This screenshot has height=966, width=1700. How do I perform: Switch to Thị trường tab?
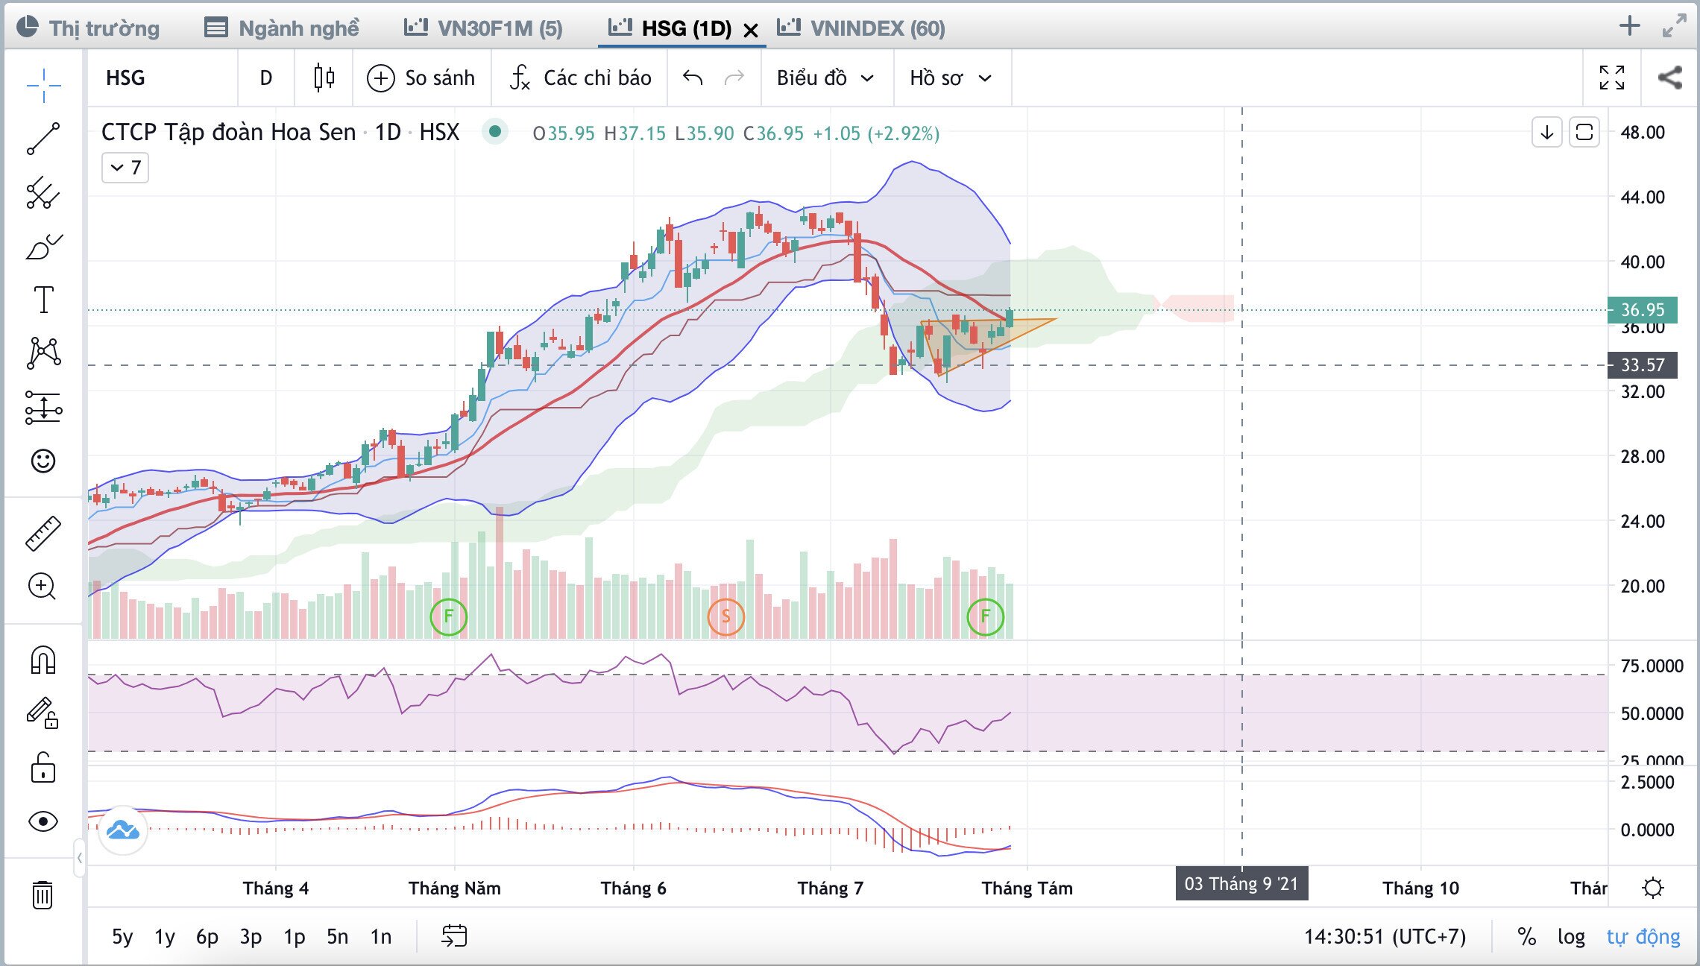(x=88, y=28)
